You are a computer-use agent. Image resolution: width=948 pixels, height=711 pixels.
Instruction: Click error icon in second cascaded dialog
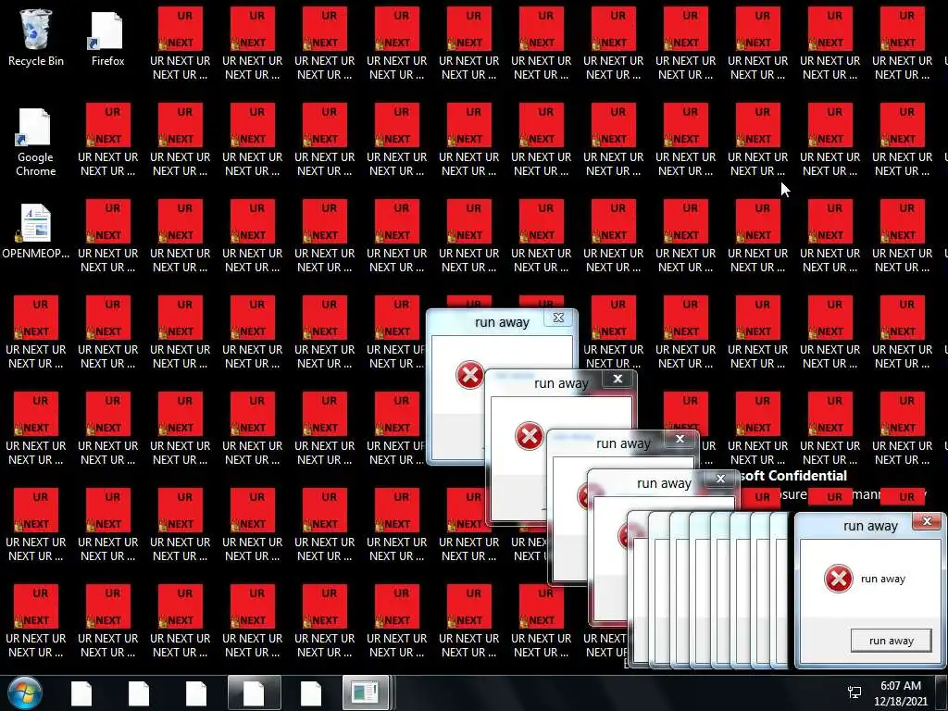click(x=529, y=436)
